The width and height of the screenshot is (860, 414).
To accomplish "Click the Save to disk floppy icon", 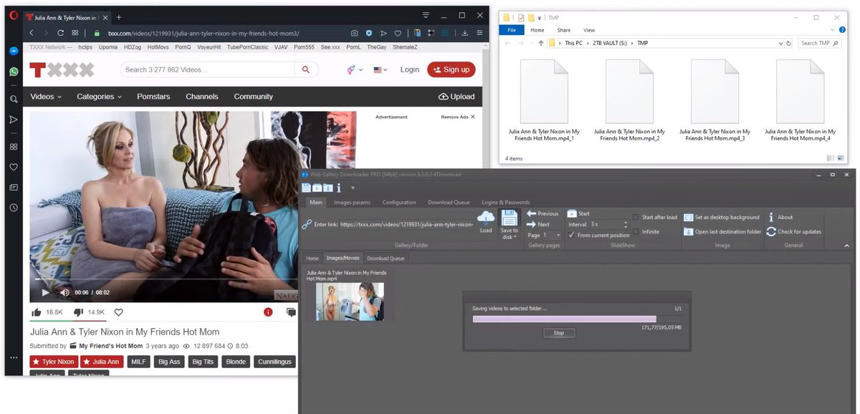I will pyautogui.click(x=510, y=218).
